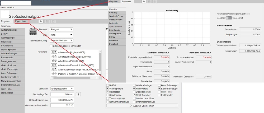
Task: Open the Jahr dropdown showing 2018
Action: click(x=62, y=35)
